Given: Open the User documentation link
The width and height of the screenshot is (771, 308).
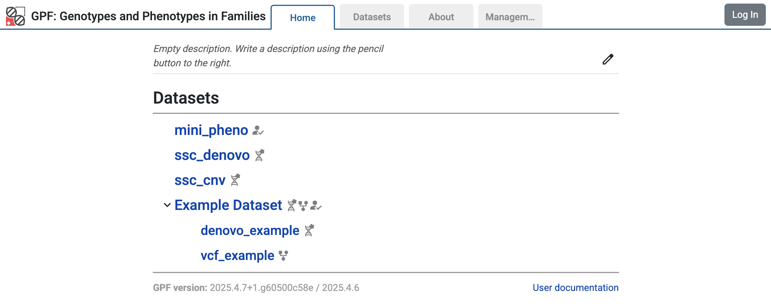Looking at the screenshot, I should [575, 287].
